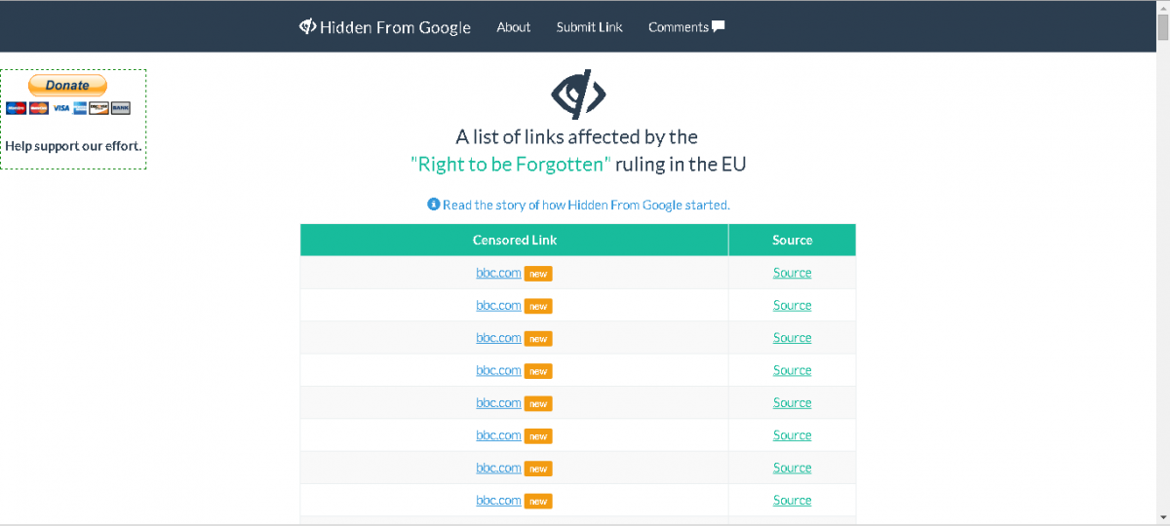The width and height of the screenshot is (1170, 526).
Task: Read the story of how Hidden From Google started
Action: (586, 205)
